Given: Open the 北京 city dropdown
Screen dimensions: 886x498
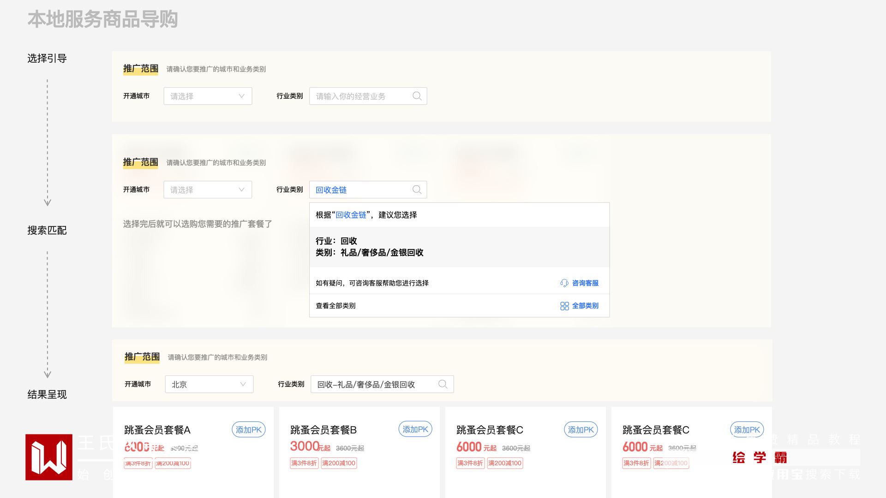Looking at the screenshot, I should (x=209, y=384).
